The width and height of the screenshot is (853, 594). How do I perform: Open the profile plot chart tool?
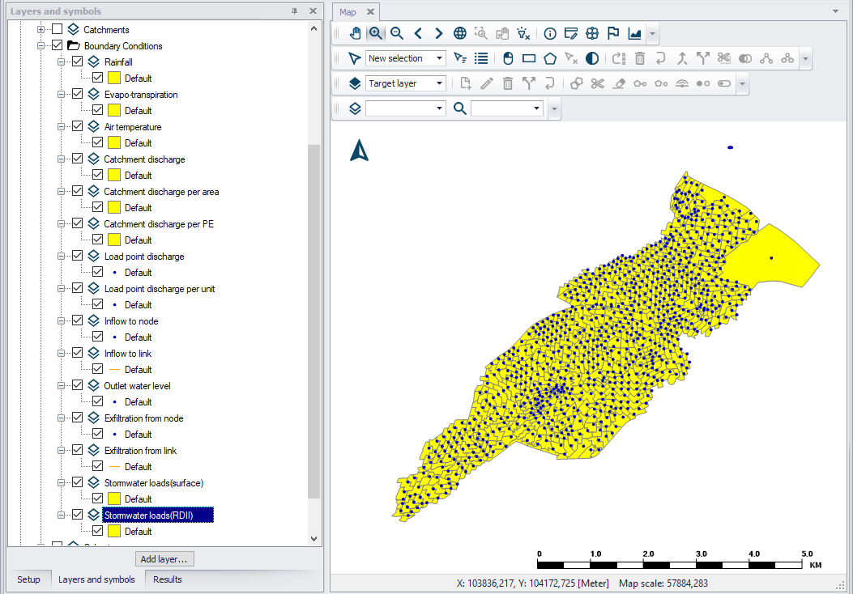pyautogui.click(x=634, y=34)
